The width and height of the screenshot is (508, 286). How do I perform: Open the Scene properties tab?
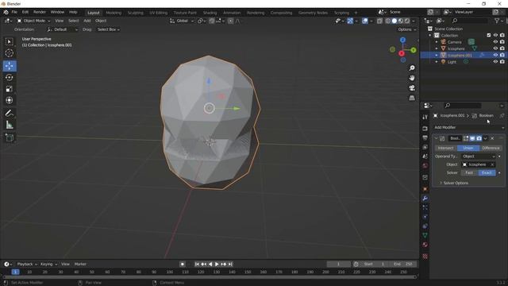[425, 157]
